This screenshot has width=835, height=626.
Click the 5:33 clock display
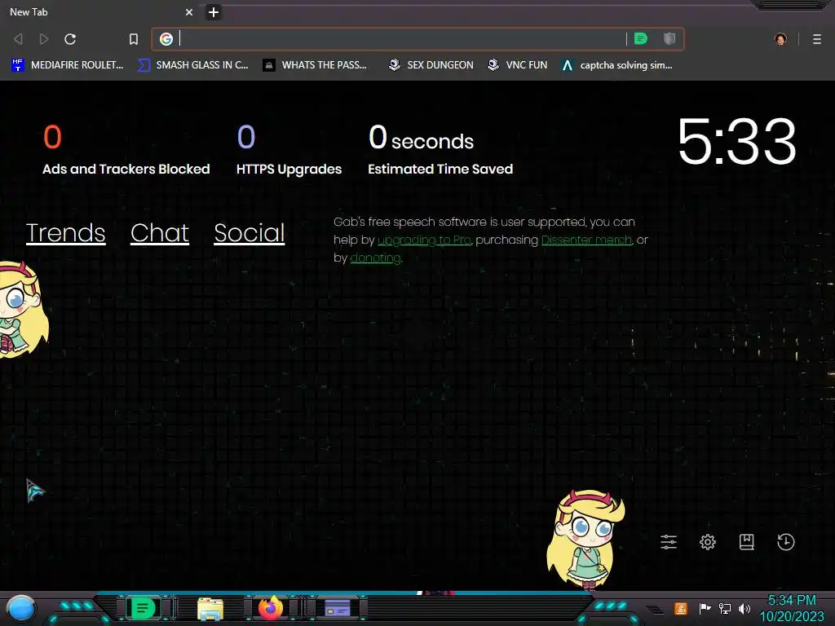737,141
